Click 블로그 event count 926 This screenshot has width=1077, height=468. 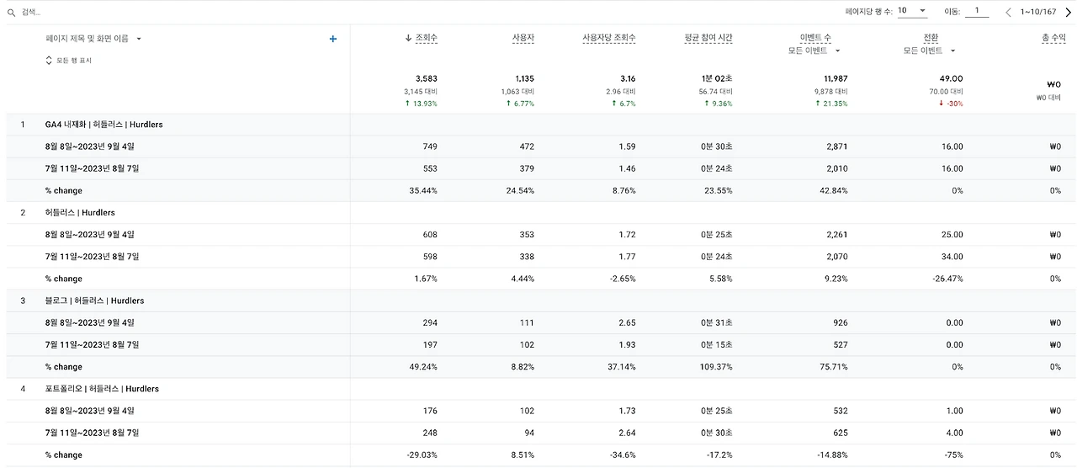(839, 323)
